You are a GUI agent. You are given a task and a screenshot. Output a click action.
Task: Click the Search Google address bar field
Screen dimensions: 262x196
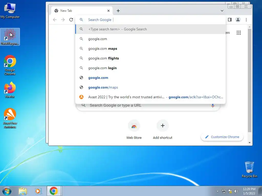click(x=150, y=20)
